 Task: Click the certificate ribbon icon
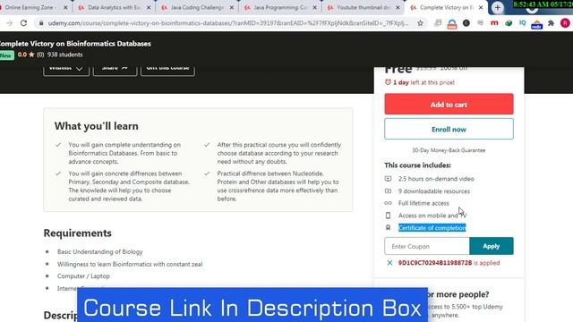pyautogui.click(x=388, y=228)
